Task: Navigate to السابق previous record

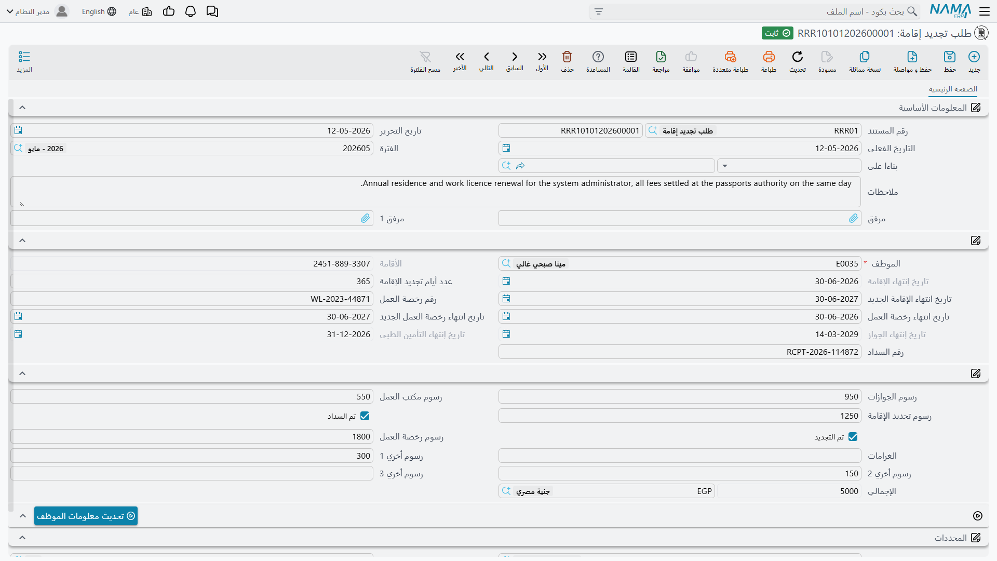Action: [x=515, y=61]
